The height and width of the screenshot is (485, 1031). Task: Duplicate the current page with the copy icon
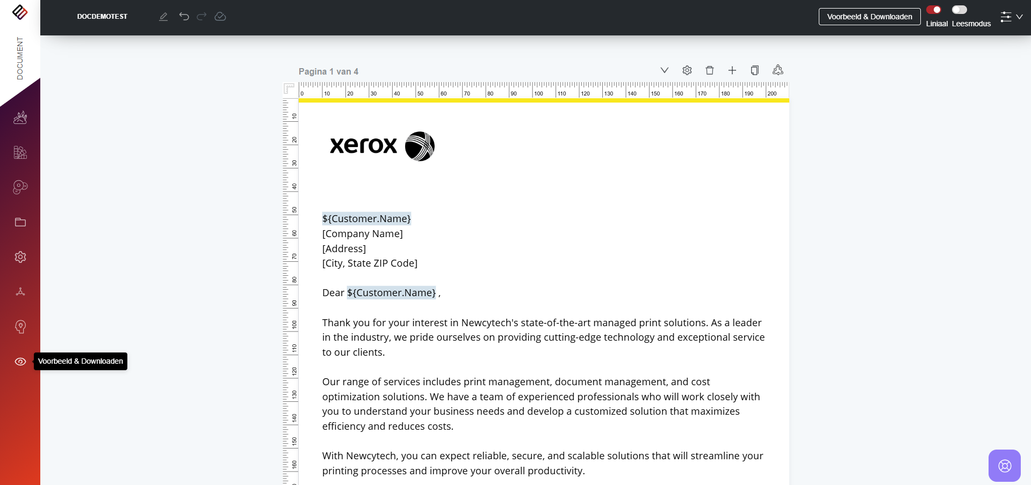(754, 70)
